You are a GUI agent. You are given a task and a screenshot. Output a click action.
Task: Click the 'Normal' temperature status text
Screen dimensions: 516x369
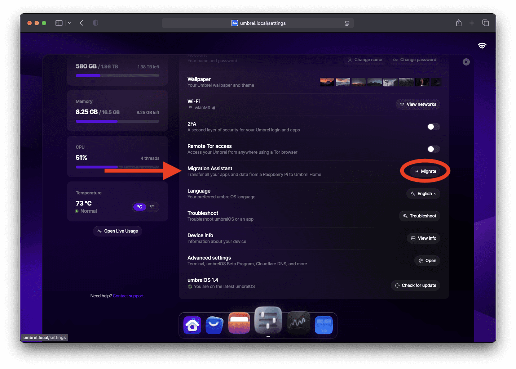tap(89, 211)
